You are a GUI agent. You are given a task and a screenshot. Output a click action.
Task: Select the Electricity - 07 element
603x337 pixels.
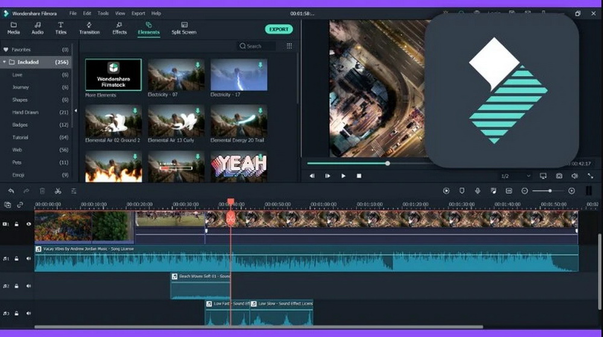(176, 75)
